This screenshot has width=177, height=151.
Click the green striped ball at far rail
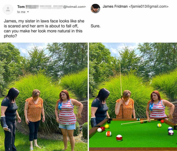[138, 119]
